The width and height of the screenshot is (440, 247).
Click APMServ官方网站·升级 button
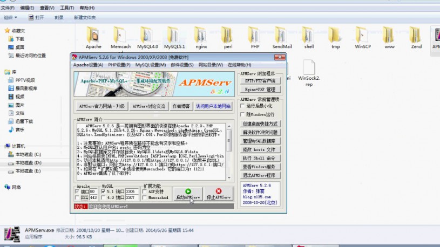pyautogui.click(x=102, y=106)
